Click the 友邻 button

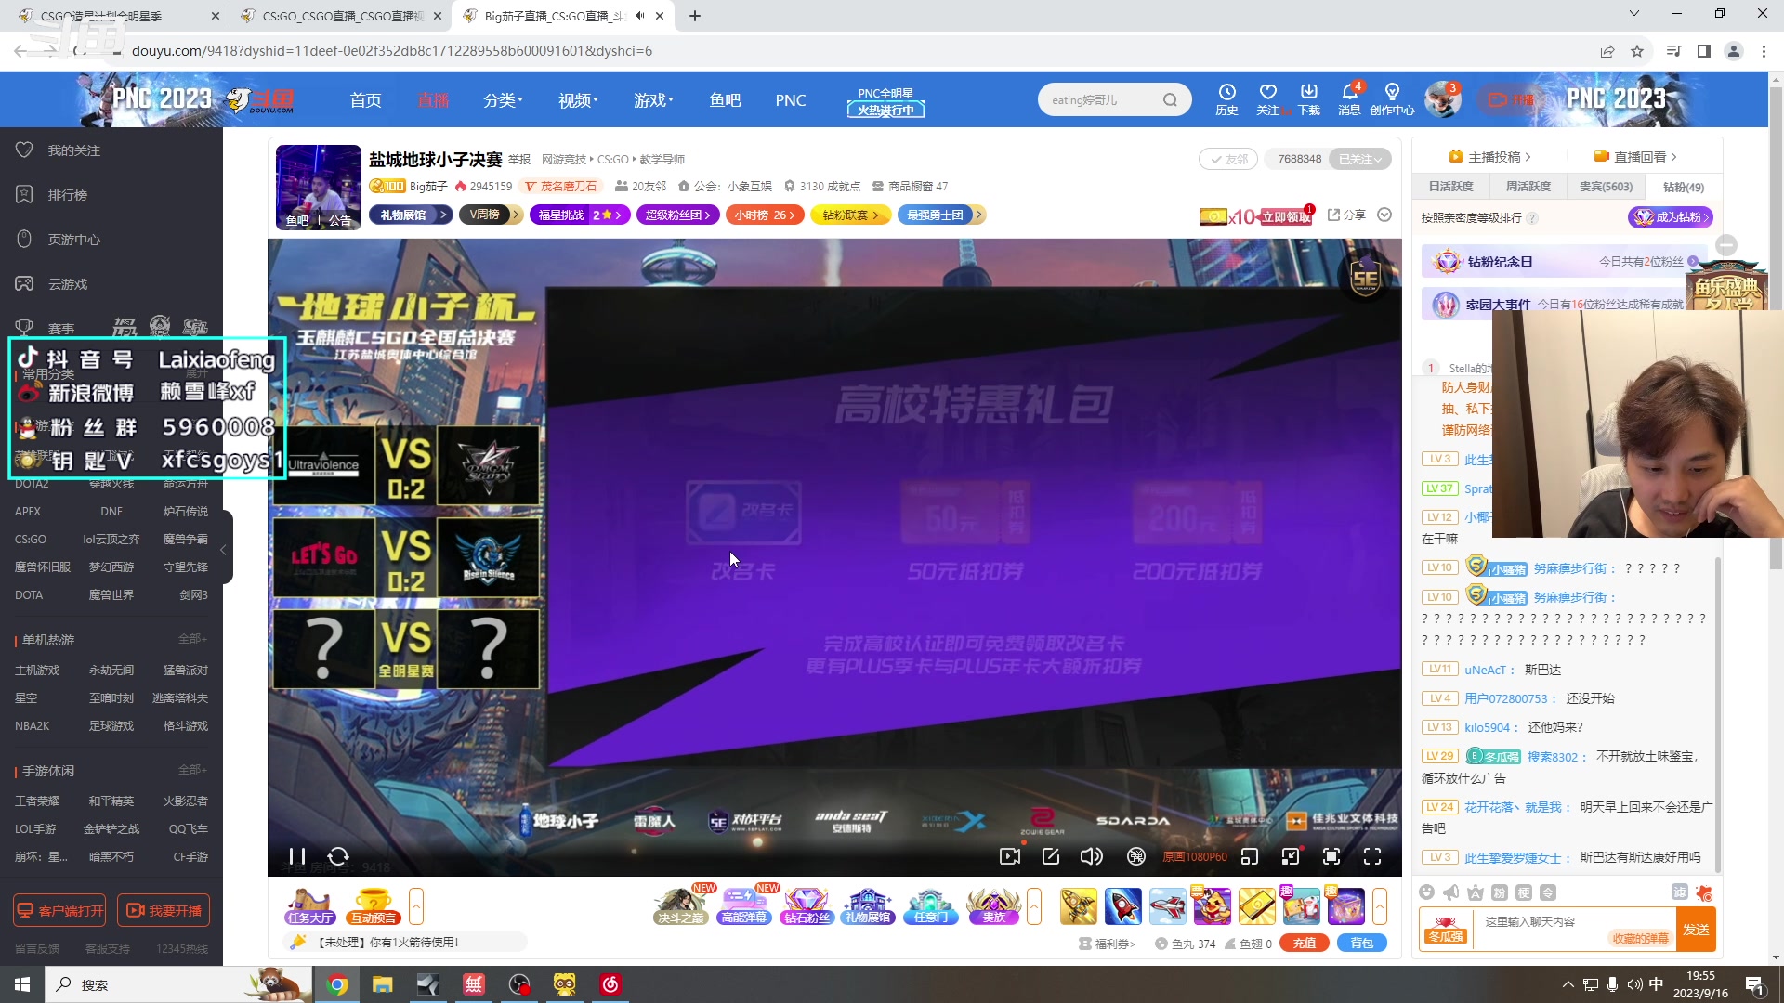point(1228,159)
